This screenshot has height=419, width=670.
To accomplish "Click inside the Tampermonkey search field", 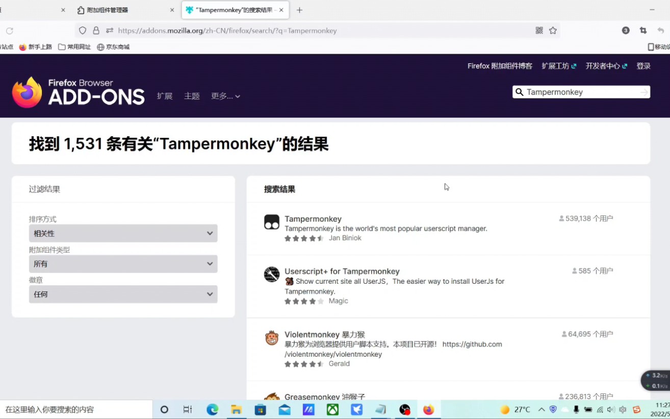I will (x=581, y=92).
